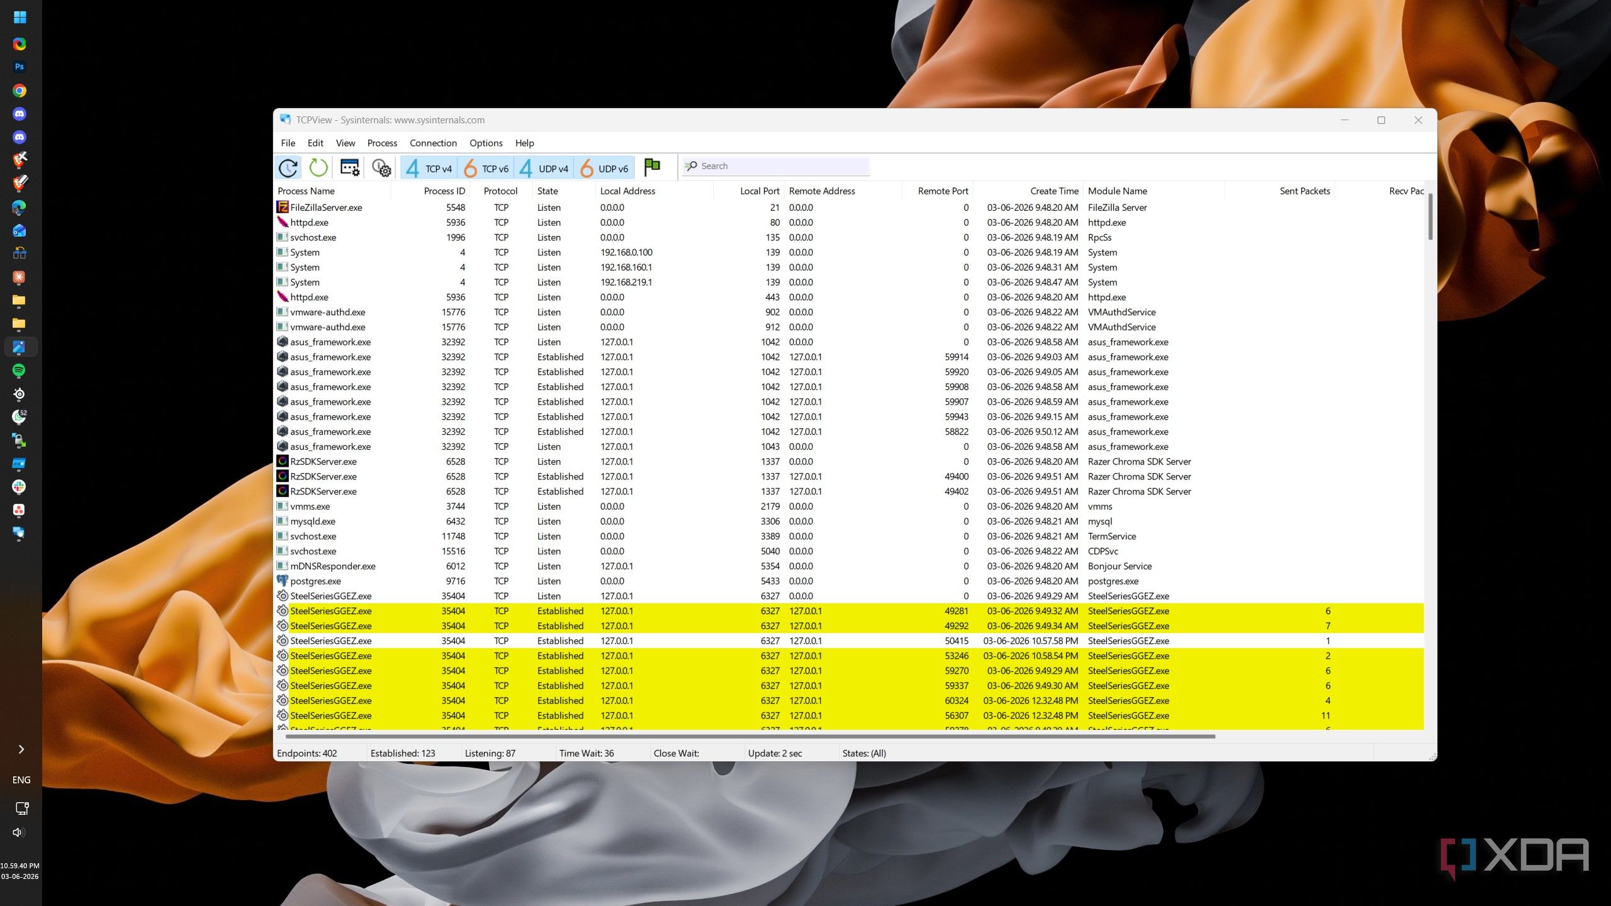Open the View menu
Image resolution: width=1611 pixels, height=906 pixels.
345,143
